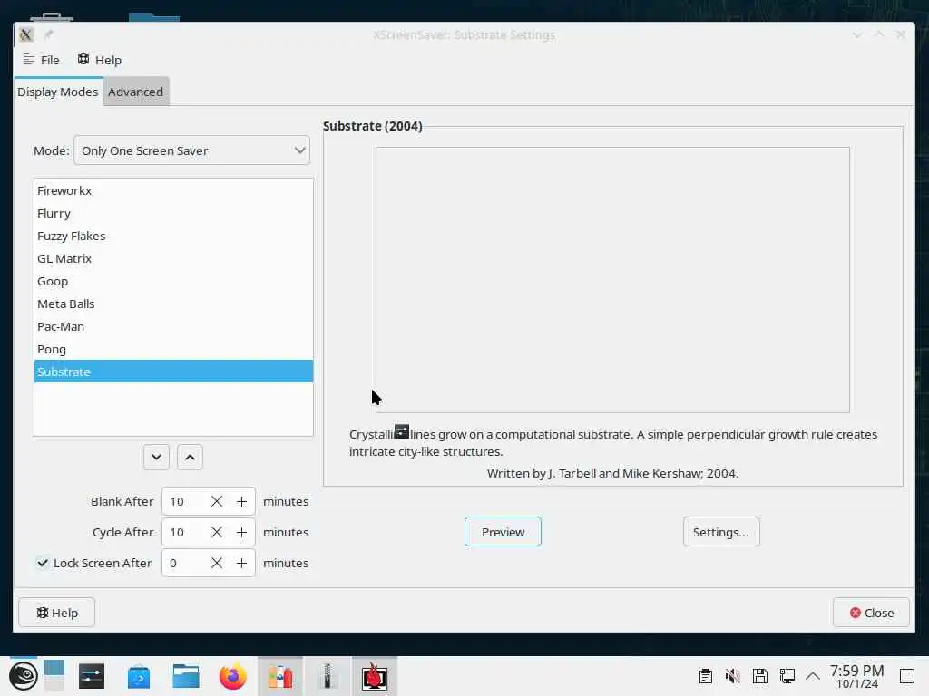Switch to the Advanced tab
Screen dimensions: 929x696
[136, 92]
